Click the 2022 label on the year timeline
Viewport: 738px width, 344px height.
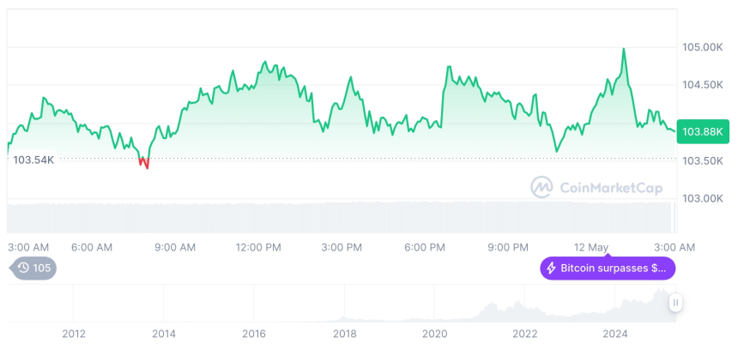525,334
